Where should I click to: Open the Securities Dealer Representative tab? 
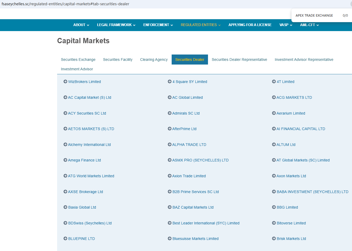point(239,60)
